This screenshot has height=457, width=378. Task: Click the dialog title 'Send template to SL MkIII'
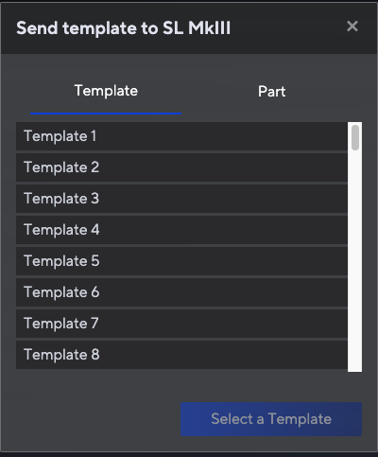tap(124, 28)
